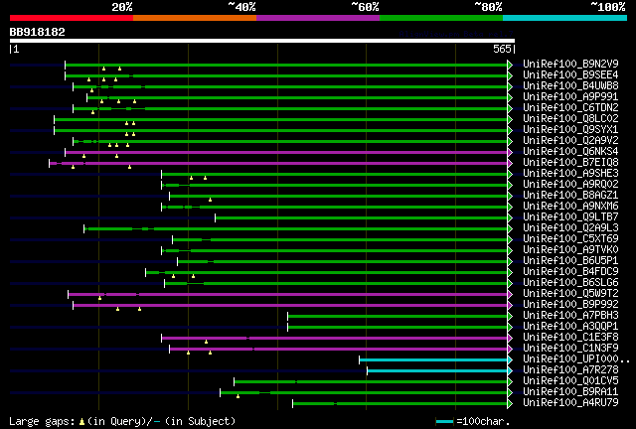Select the UniRef100_A4RU79 label
636x429 pixels.
pos(570,403)
